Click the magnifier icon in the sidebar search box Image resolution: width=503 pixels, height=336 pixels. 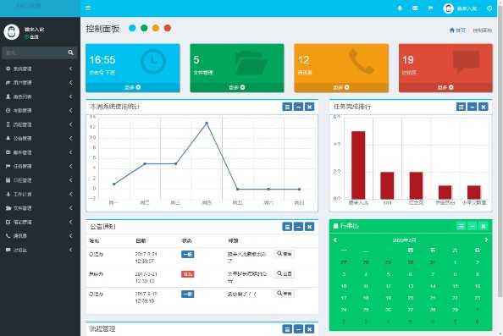[x=70, y=52]
